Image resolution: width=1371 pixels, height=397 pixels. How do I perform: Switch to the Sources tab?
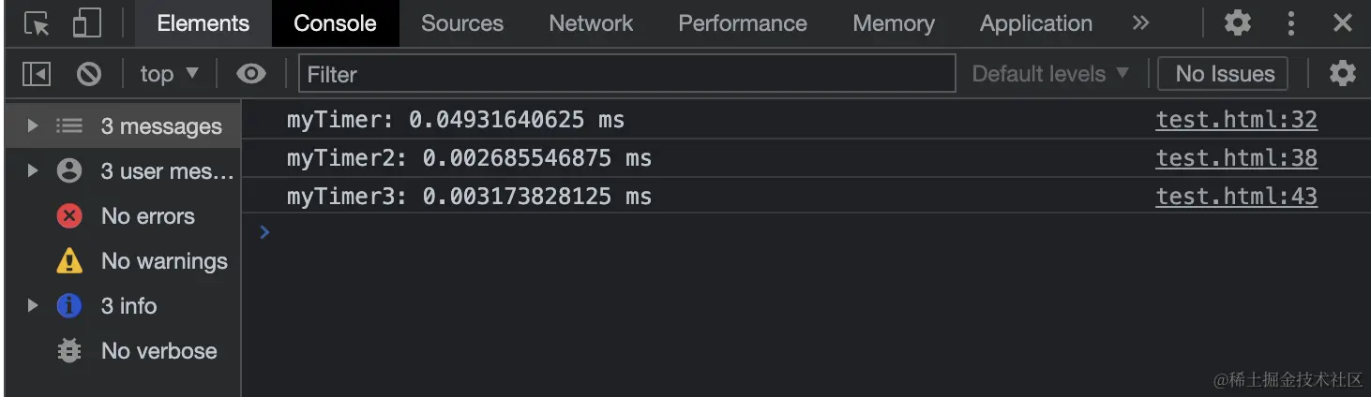(461, 23)
